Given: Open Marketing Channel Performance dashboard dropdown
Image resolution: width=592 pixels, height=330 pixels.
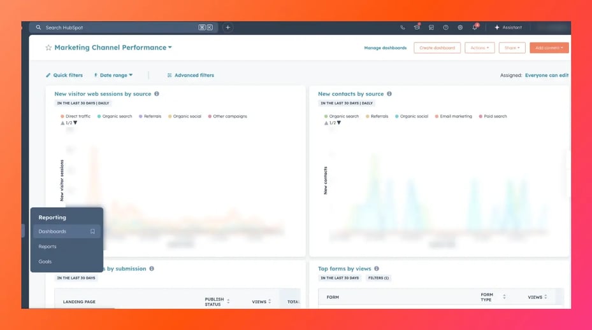Looking at the screenshot, I should tap(113, 48).
